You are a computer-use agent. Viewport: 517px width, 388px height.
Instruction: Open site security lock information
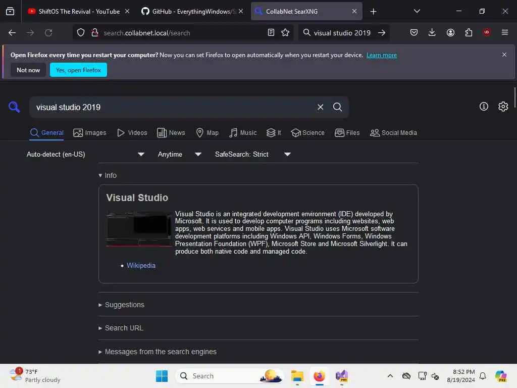pos(95,33)
